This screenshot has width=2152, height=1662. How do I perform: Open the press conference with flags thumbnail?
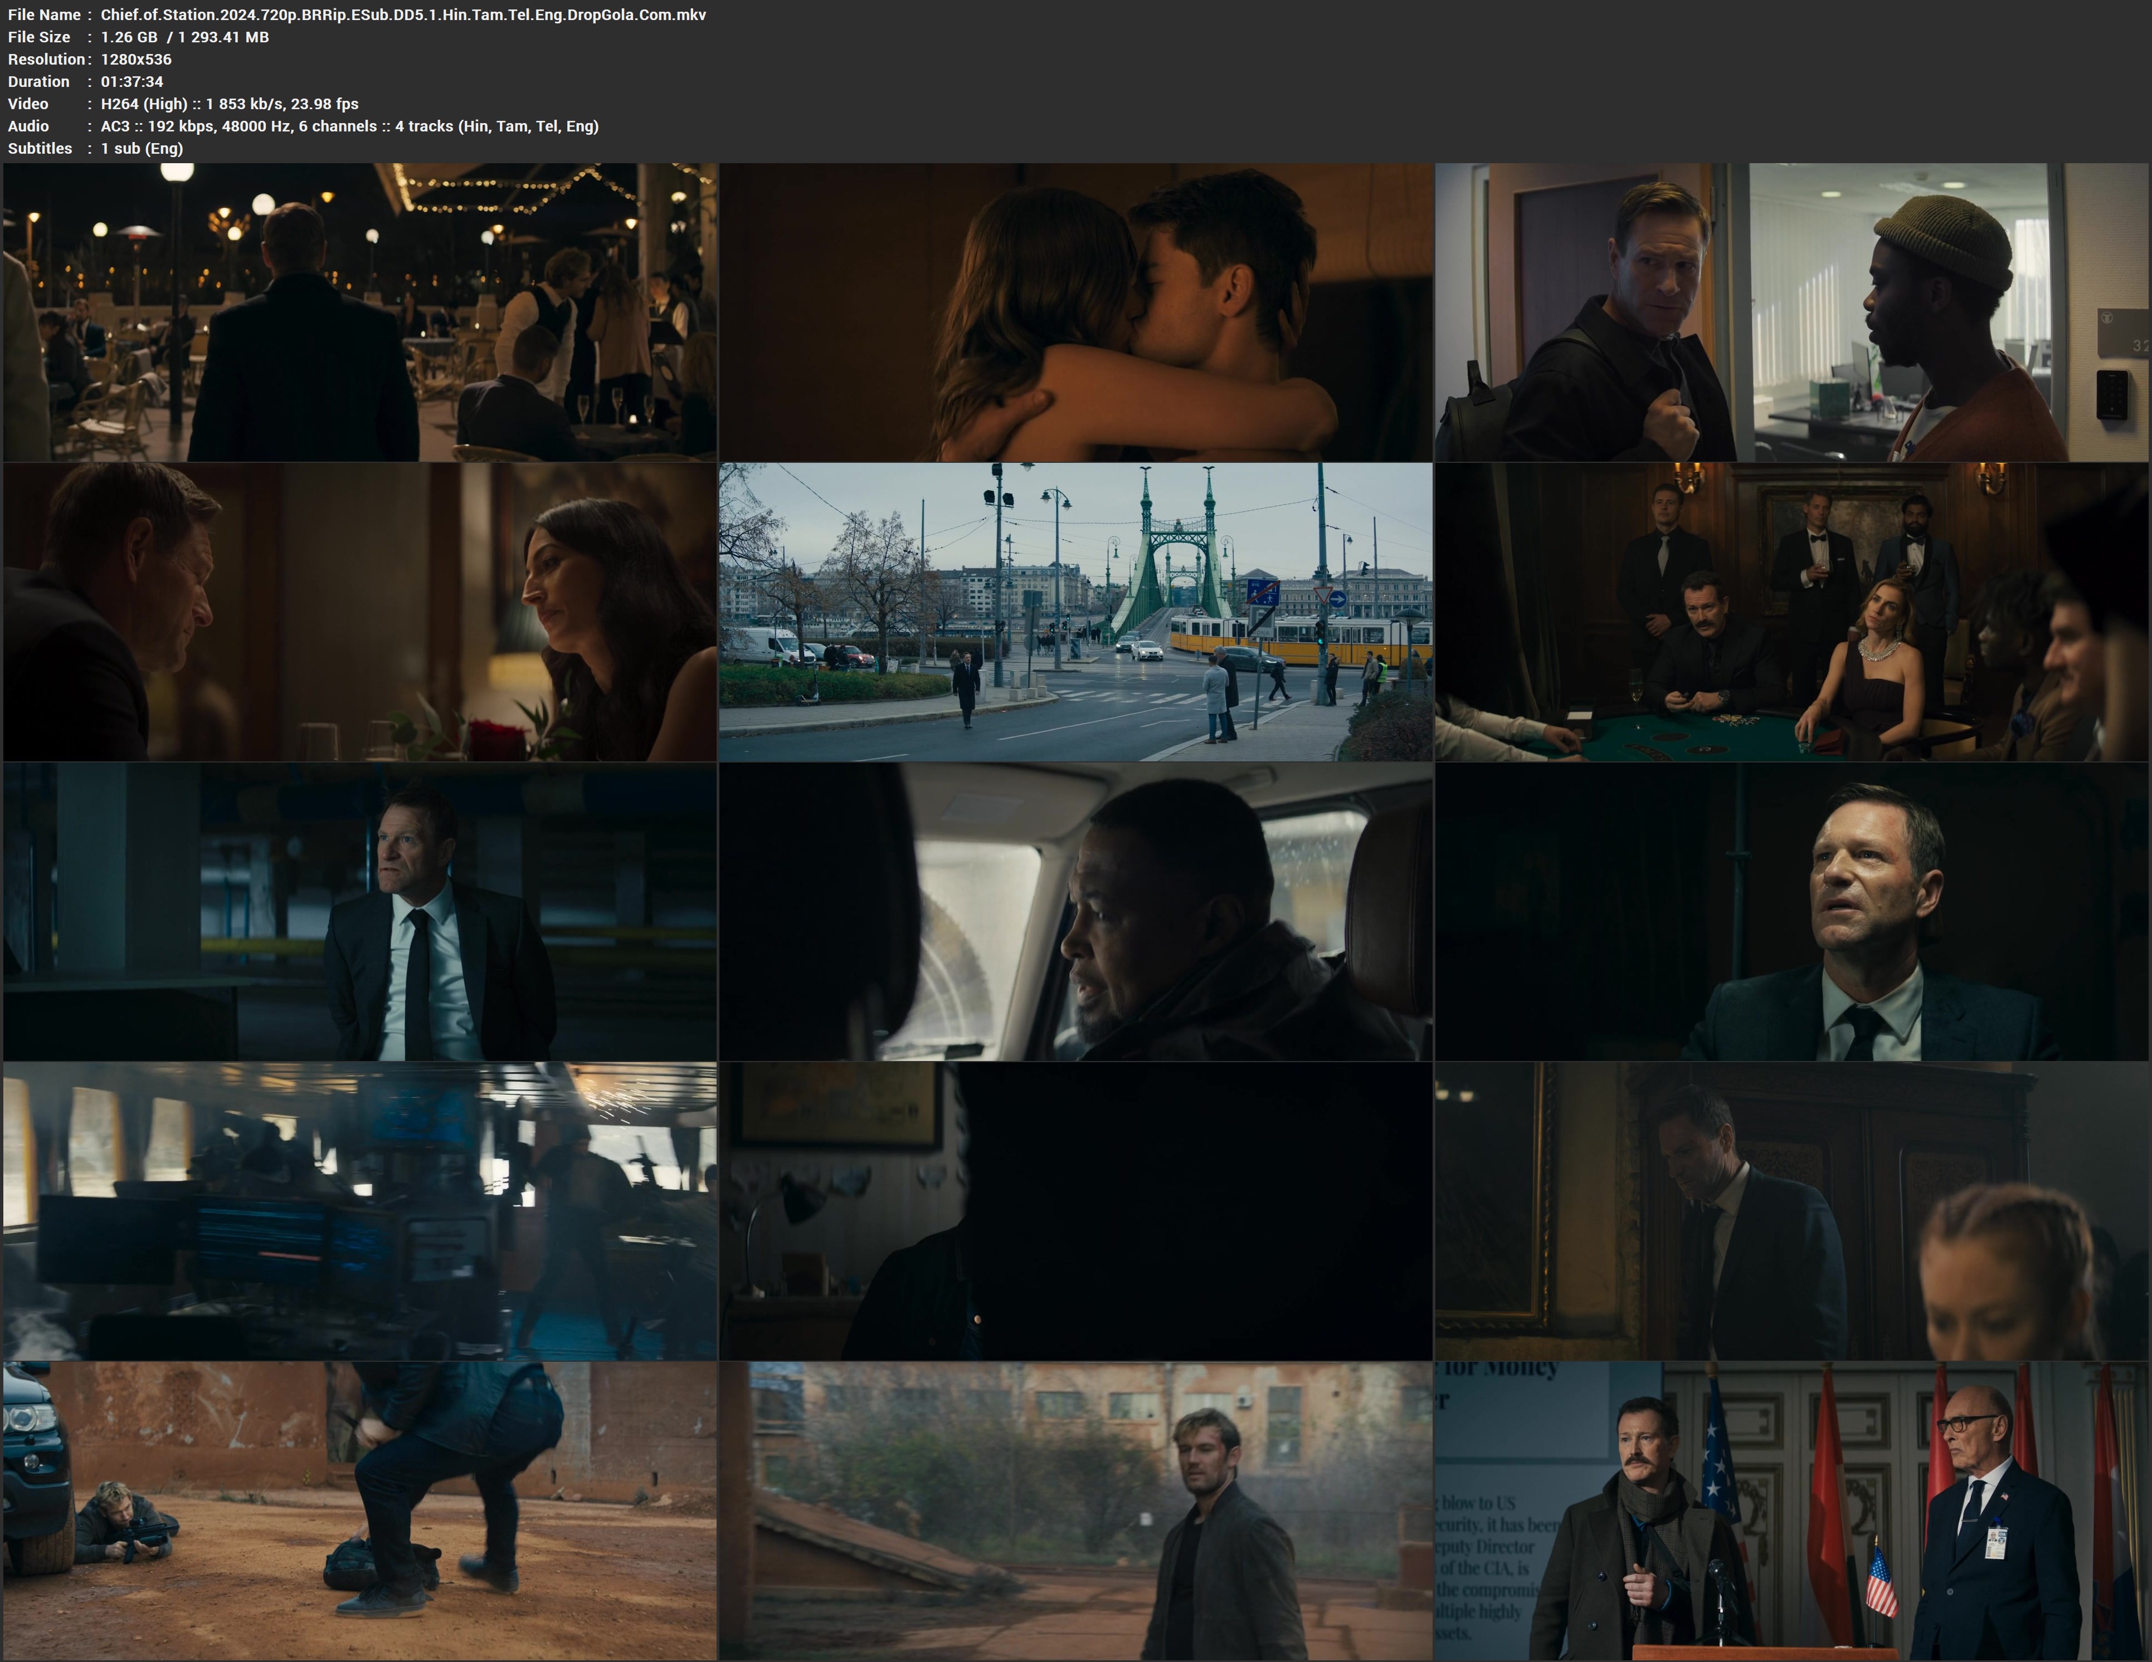[x=1793, y=1511]
